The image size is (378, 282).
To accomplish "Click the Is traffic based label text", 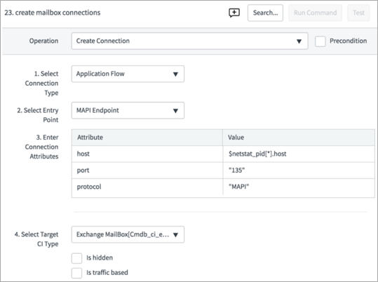I will 107,273.
